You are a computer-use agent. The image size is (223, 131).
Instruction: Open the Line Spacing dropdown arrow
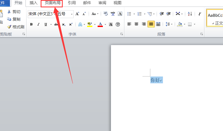tap(172, 24)
